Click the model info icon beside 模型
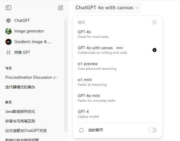This screenshot has height=141, width=180. [155, 23]
